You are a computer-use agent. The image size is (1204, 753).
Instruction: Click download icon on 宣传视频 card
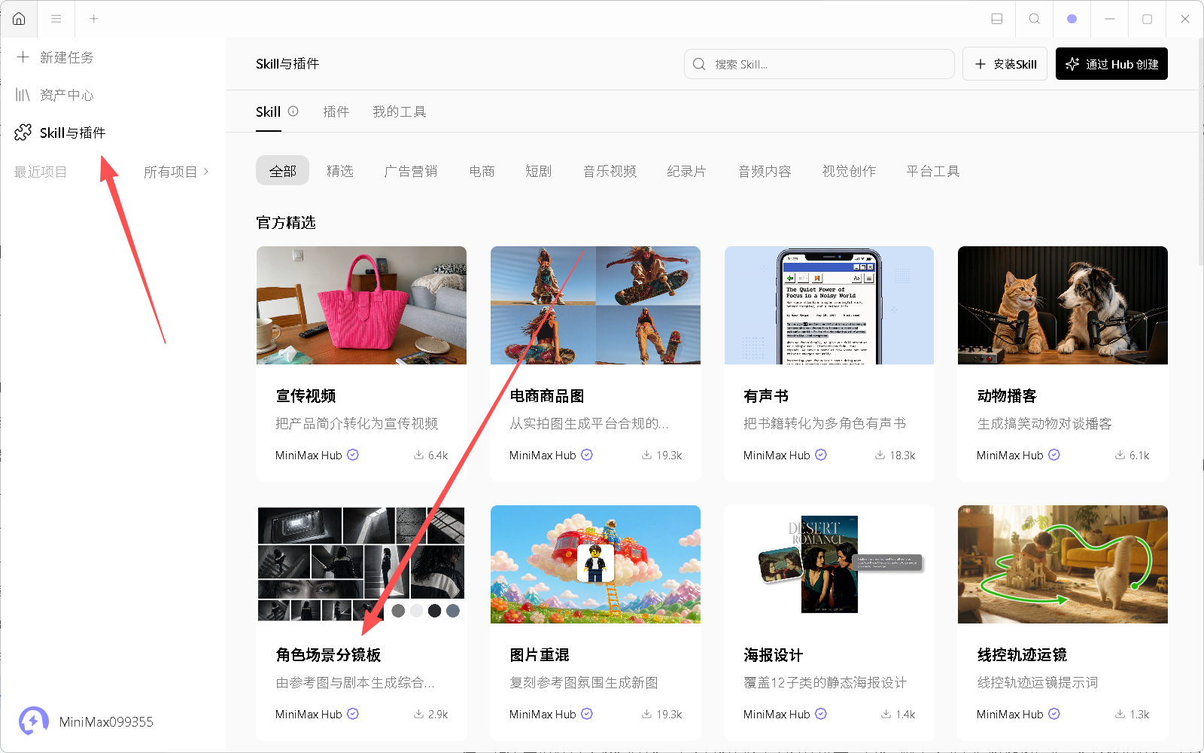pos(418,455)
